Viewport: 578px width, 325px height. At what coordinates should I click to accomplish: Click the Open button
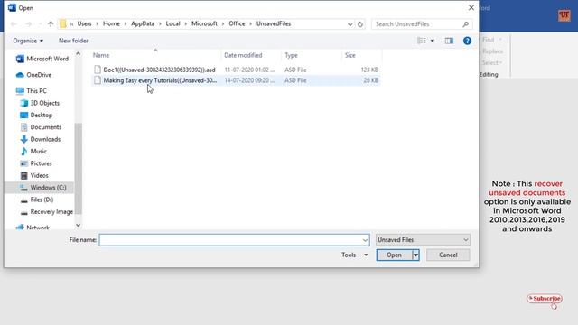pyautogui.click(x=394, y=255)
